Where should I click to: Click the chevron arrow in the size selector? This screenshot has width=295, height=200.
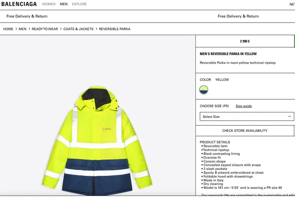pyautogui.click(x=290, y=117)
